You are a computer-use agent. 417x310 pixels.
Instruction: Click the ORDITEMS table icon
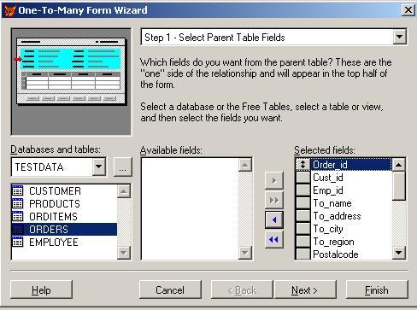[18, 216]
